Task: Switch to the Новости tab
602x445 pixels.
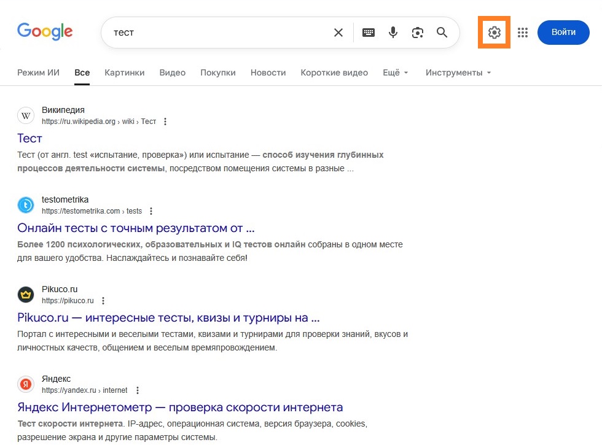Action: click(268, 72)
